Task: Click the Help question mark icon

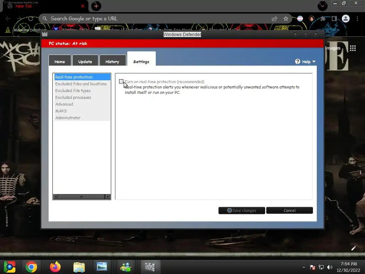Action: point(298,61)
